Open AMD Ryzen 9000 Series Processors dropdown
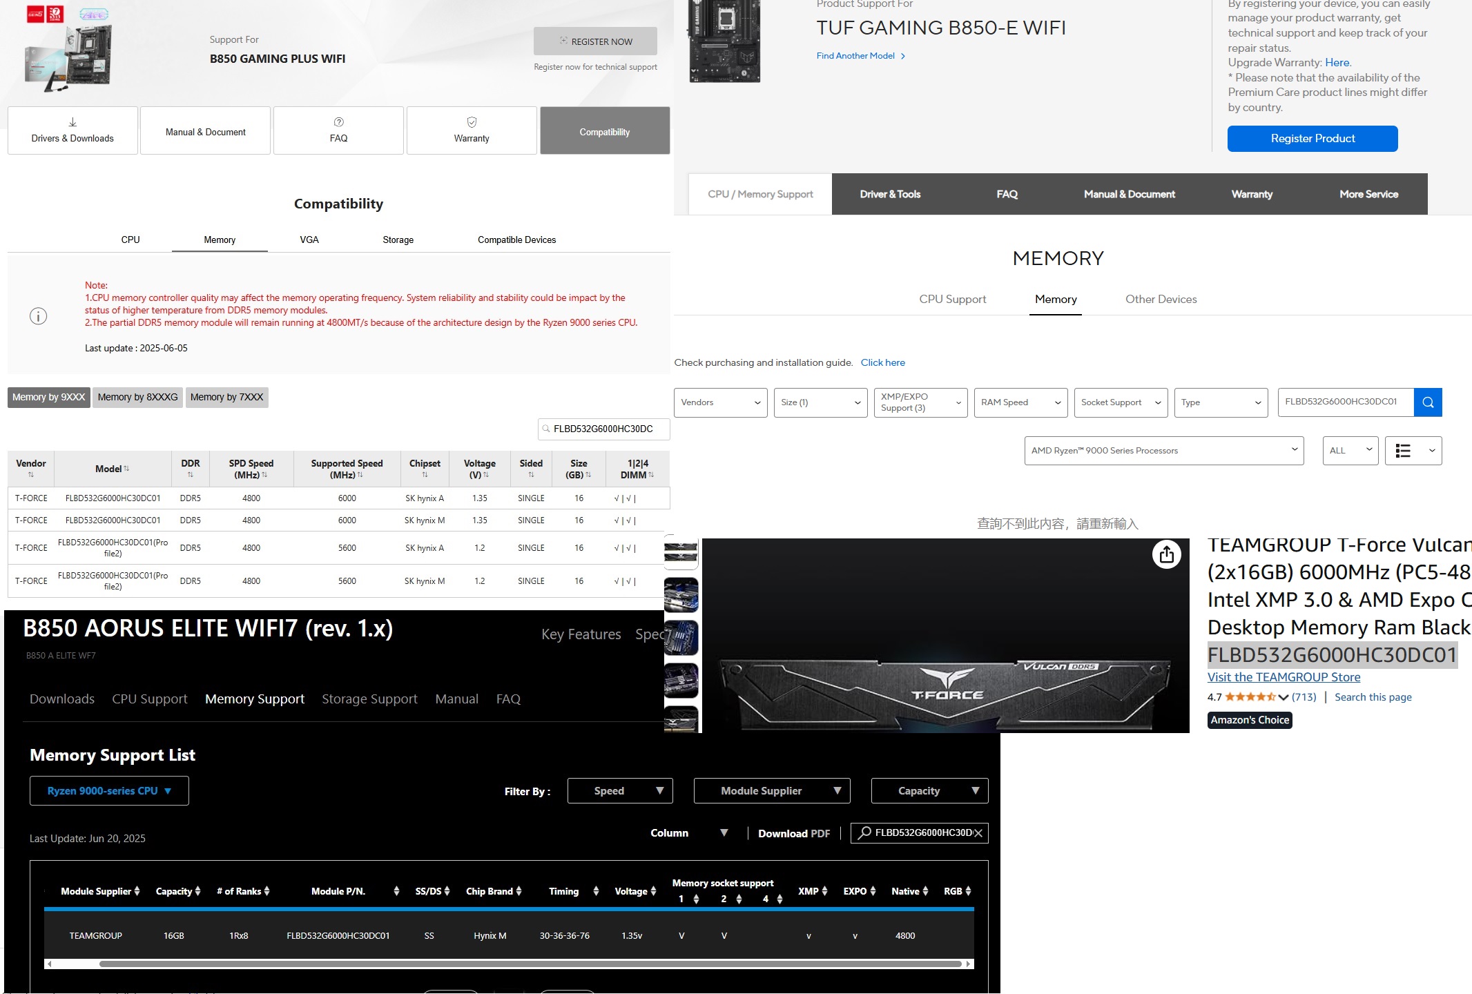1472x994 pixels. [x=1164, y=451]
